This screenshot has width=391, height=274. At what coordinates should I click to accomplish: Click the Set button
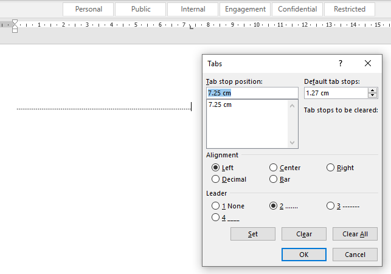coord(253,234)
